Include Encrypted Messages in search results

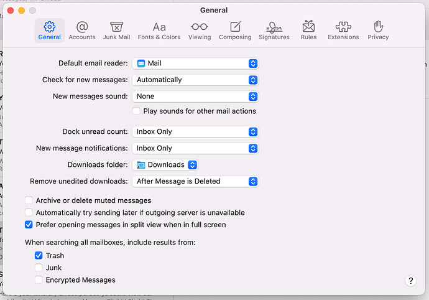[39, 280]
